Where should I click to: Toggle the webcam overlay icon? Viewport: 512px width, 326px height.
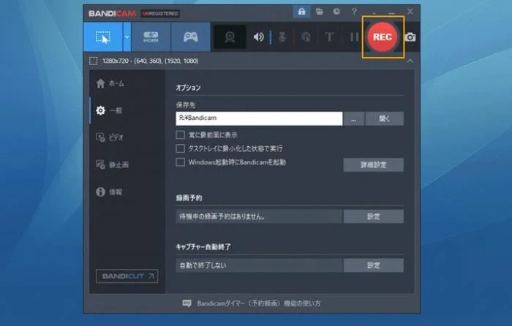pos(230,37)
